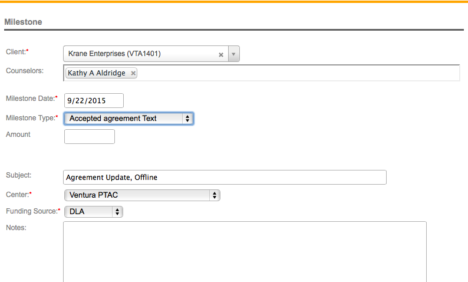468x282 pixels.
Task: Click the Notes label
Action: (x=16, y=227)
